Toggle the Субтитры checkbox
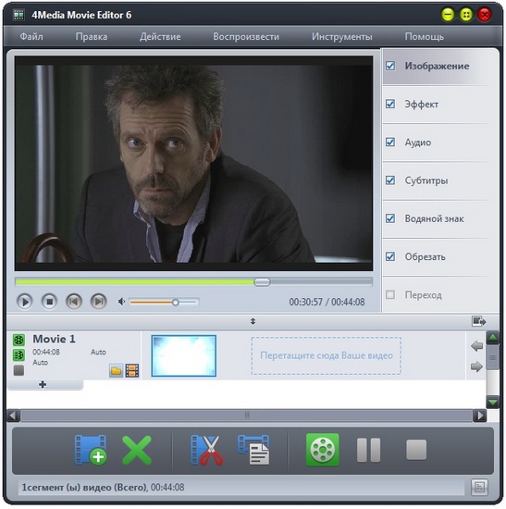Screen dimensions: 506x509 [x=390, y=180]
